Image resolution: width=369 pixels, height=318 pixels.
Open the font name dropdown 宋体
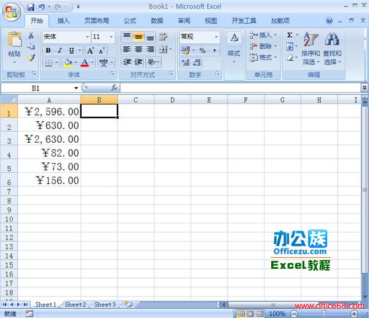[87, 37]
